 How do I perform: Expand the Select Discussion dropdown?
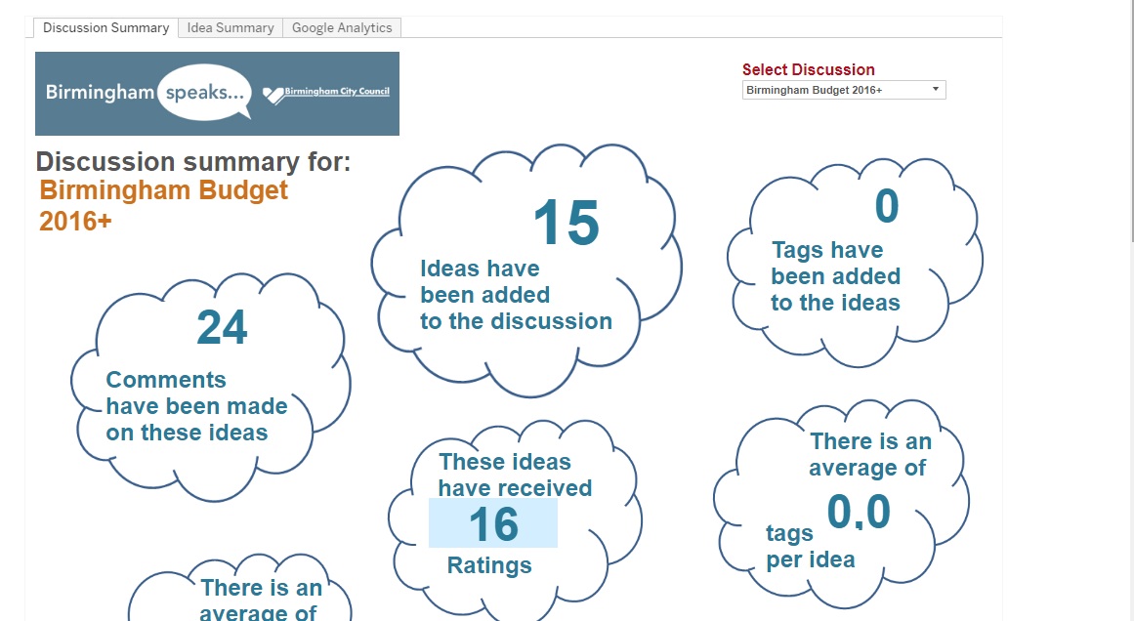pyautogui.click(x=843, y=90)
